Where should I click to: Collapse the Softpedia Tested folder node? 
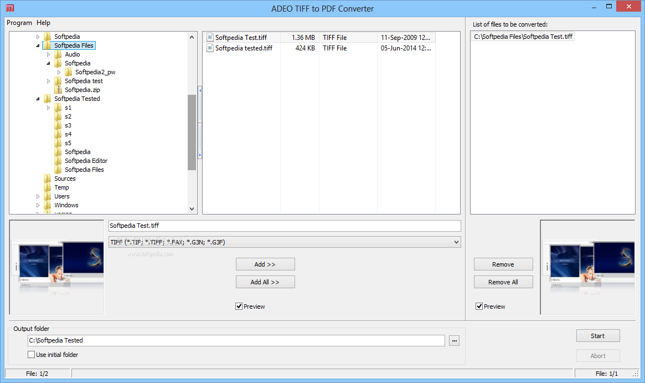(x=38, y=99)
